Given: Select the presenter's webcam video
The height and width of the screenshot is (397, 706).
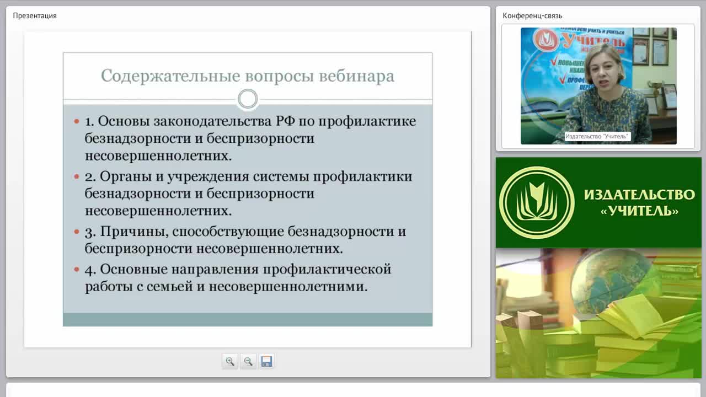Looking at the screenshot, I should pos(598,86).
